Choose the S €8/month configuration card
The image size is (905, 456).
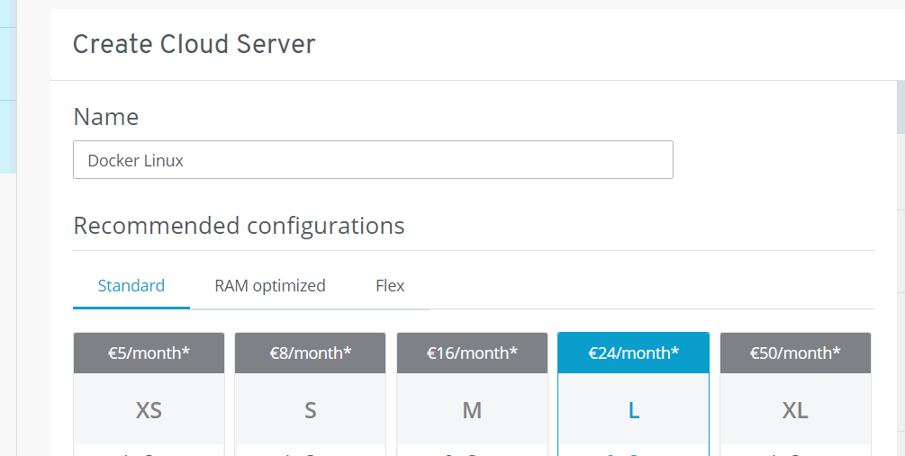pos(311,394)
